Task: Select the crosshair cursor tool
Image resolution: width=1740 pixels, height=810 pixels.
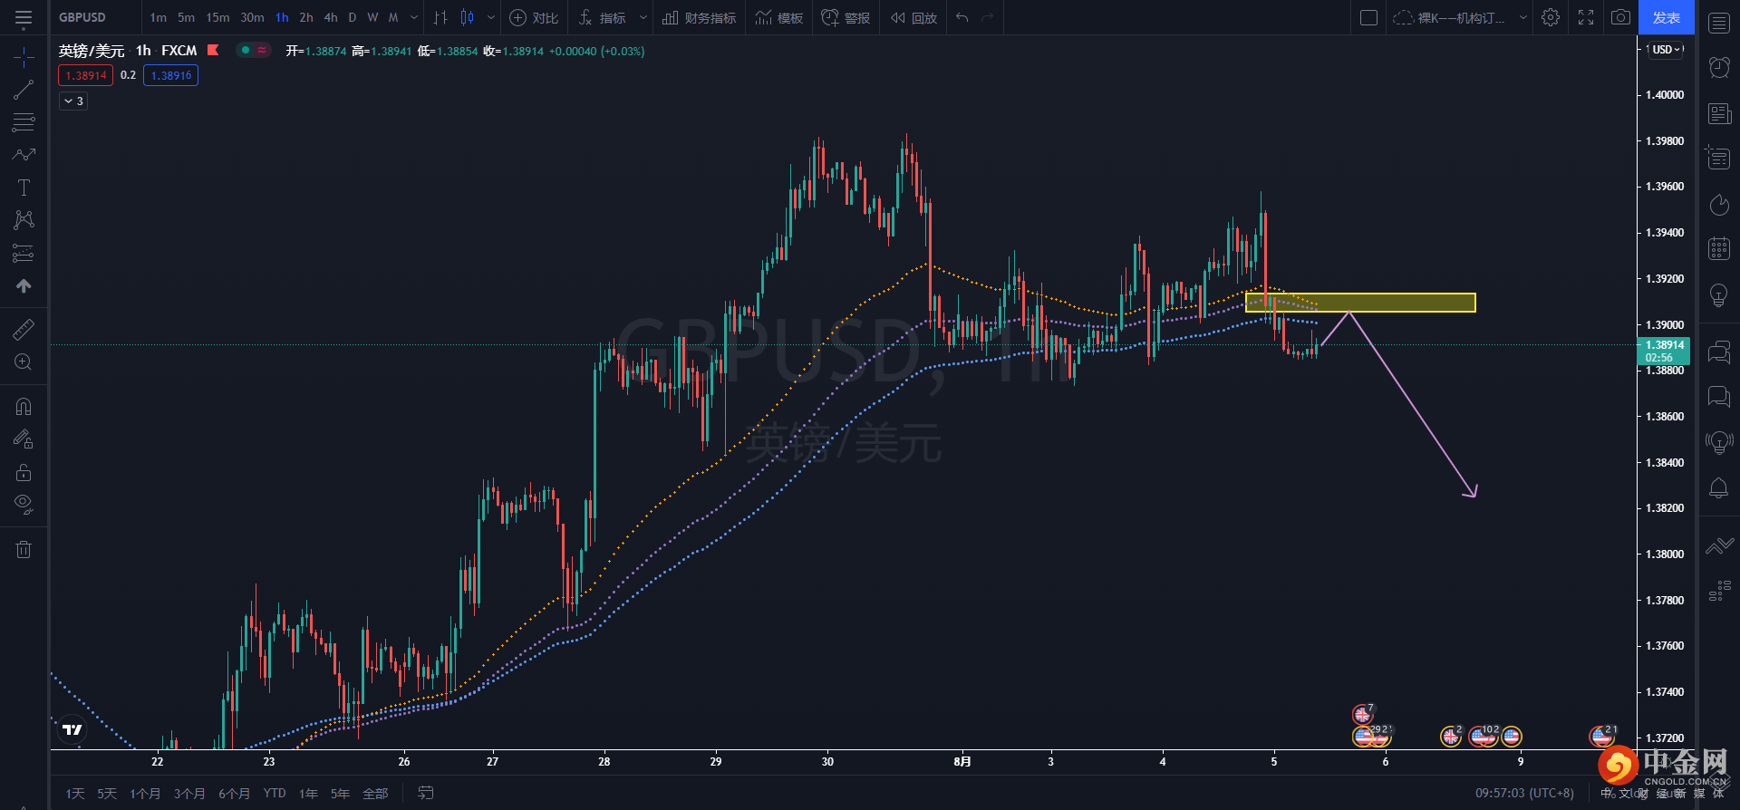Action: (x=24, y=58)
